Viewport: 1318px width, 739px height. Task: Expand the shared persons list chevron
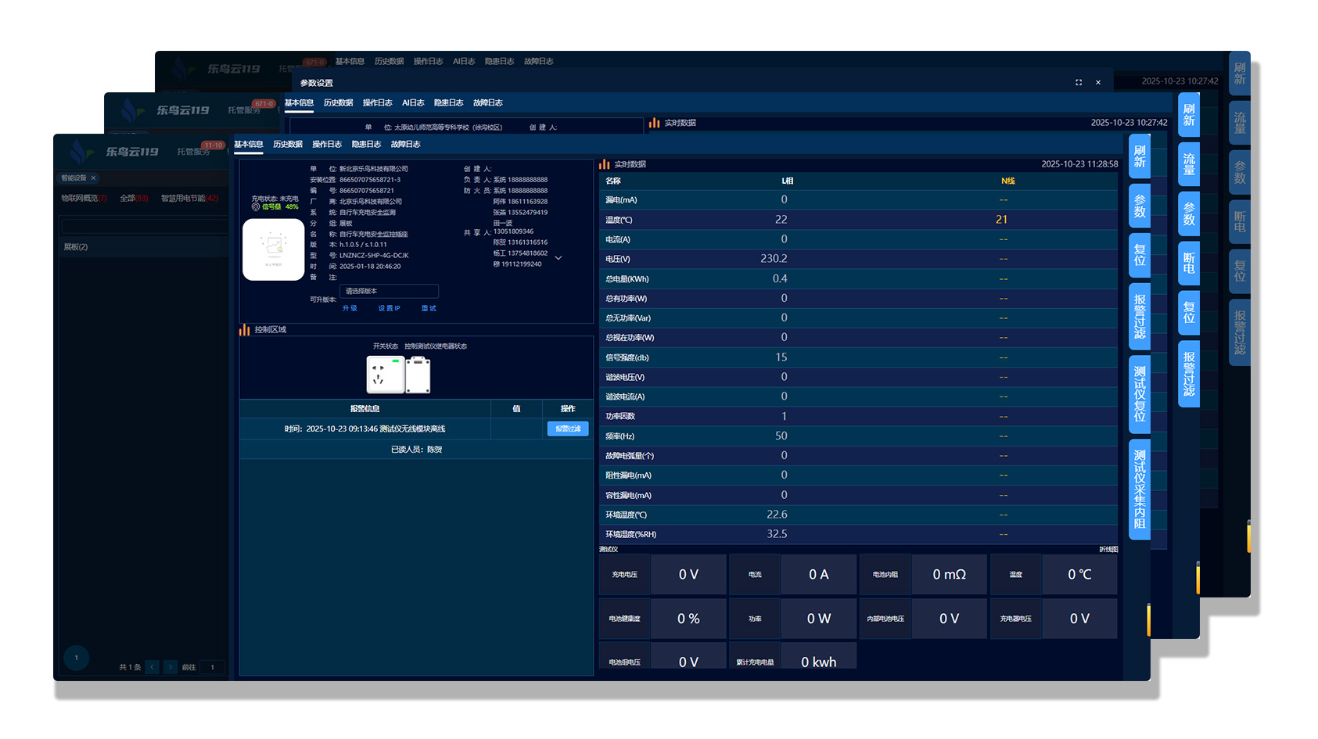[x=558, y=257]
